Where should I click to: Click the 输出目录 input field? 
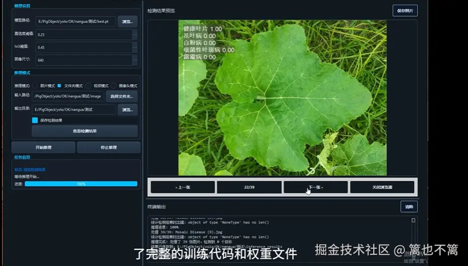coord(74,110)
